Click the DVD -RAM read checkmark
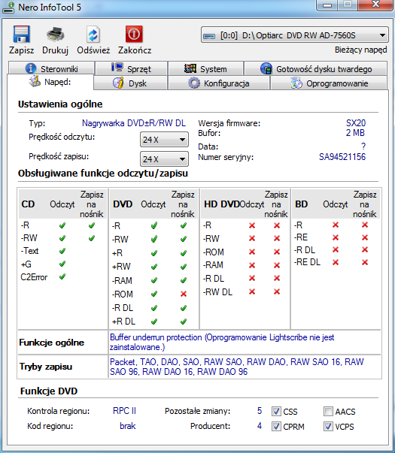 [x=154, y=280]
